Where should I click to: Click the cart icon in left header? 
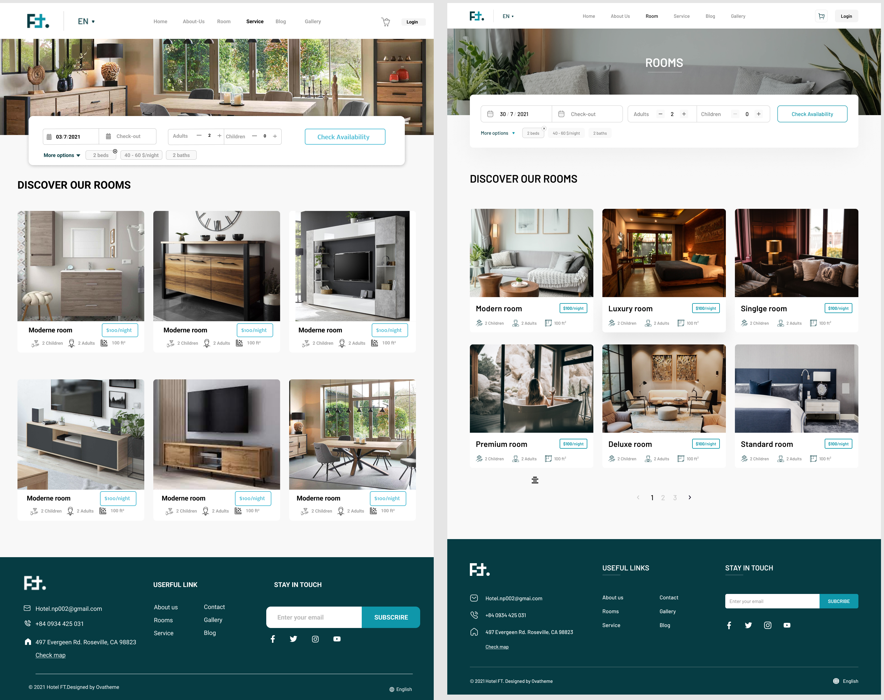tap(386, 22)
